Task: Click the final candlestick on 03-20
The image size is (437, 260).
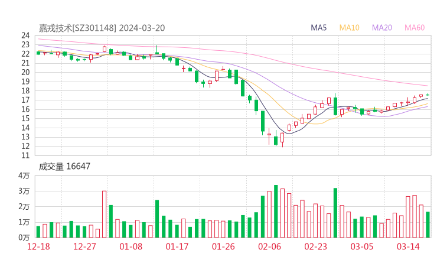Action: click(428, 95)
